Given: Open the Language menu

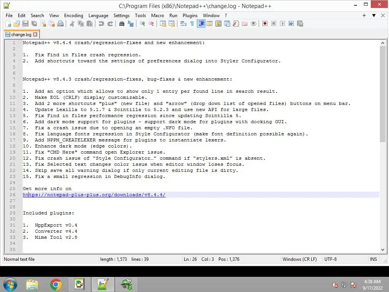Looking at the screenshot, I should pos(98,15).
